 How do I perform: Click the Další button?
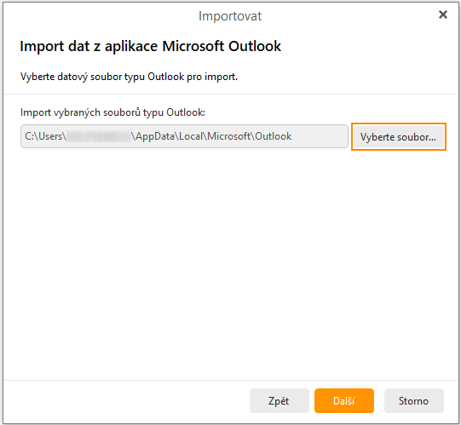[x=344, y=401]
